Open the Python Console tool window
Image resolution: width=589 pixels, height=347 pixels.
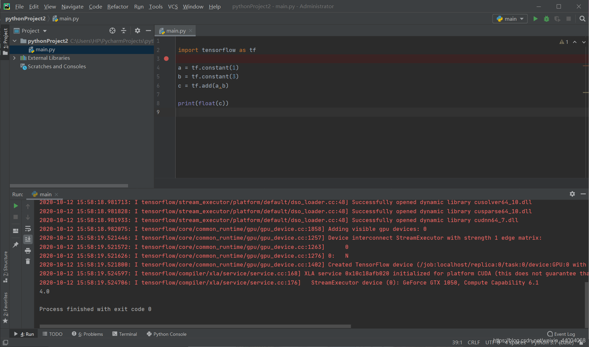[x=166, y=334]
